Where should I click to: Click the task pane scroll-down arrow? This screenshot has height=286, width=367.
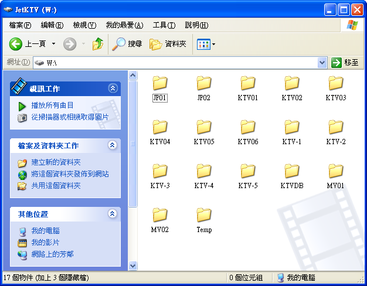(x=132, y=266)
